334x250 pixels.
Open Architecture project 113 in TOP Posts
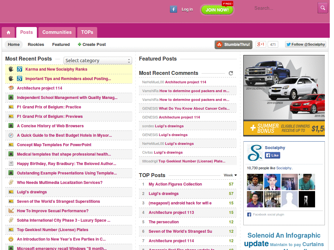[171, 212]
